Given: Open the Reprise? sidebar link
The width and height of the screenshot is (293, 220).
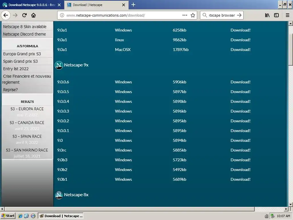Looking at the screenshot, I should click(x=11, y=90).
